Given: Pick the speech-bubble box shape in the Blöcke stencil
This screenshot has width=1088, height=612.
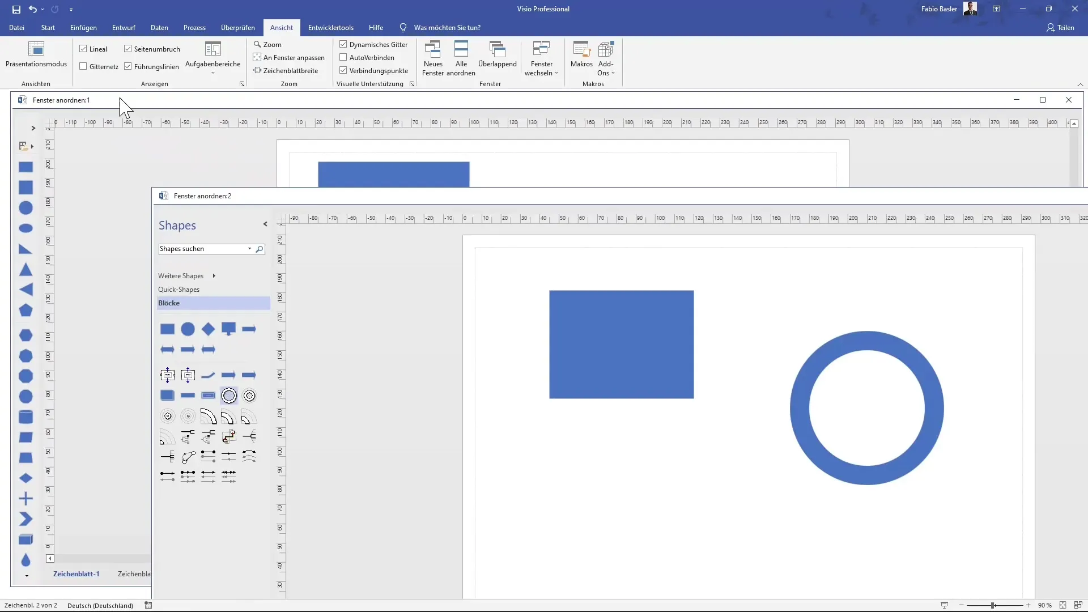Looking at the screenshot, I should click(228, 329).
